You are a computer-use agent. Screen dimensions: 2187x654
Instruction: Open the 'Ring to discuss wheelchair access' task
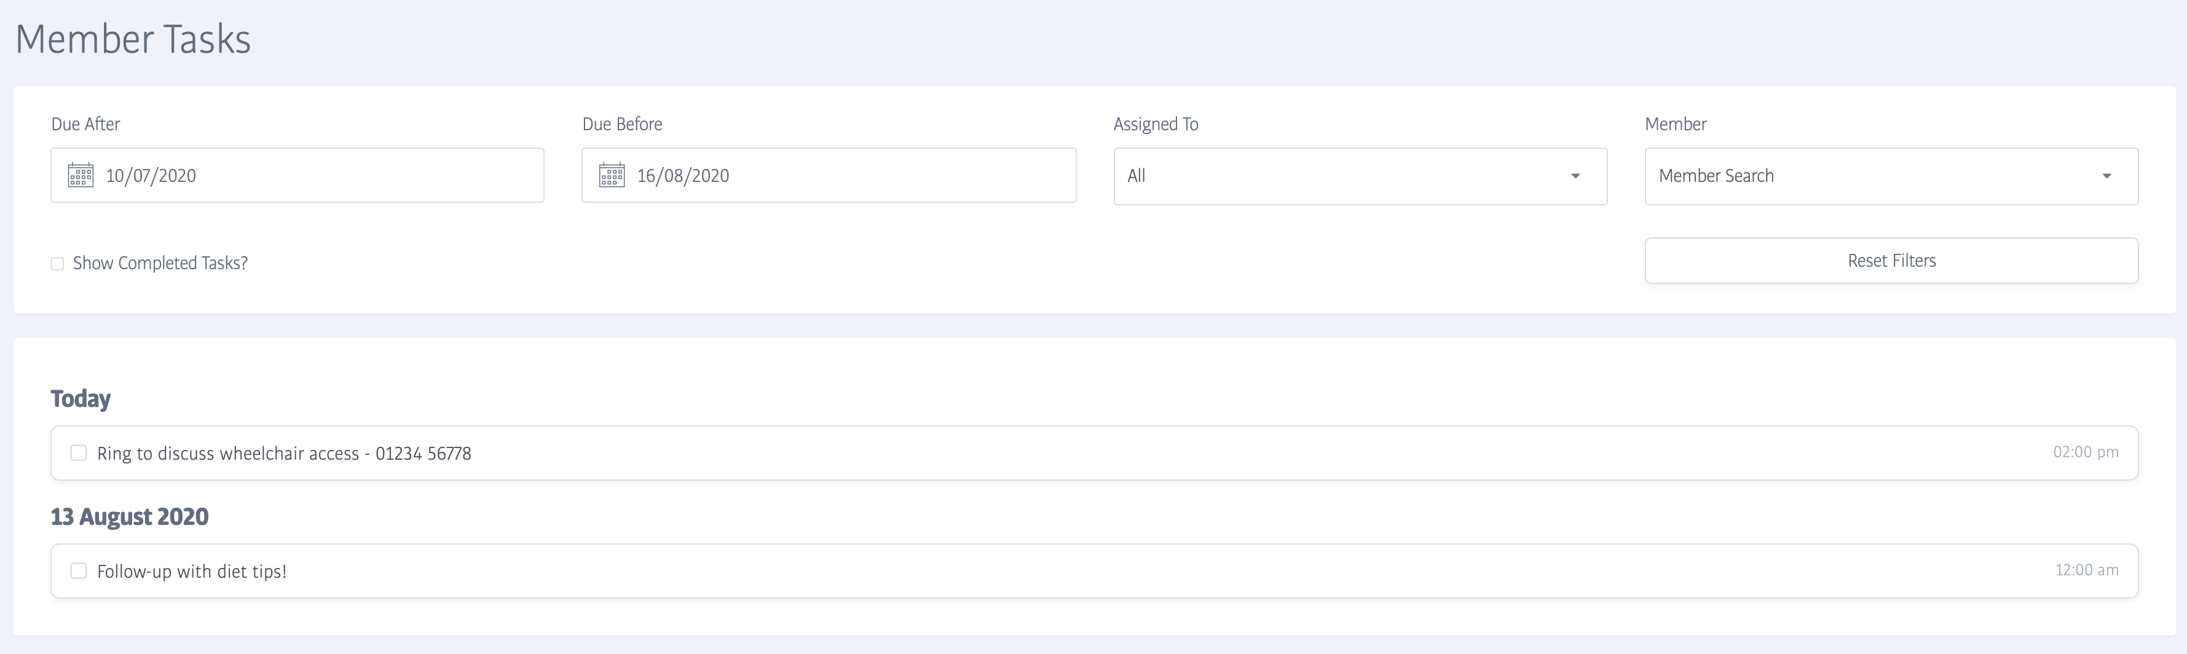pos(283,454)
